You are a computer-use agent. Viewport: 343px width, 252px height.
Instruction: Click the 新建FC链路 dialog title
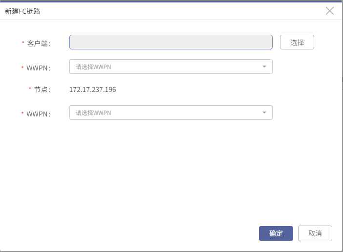click(x=22, y=11)
